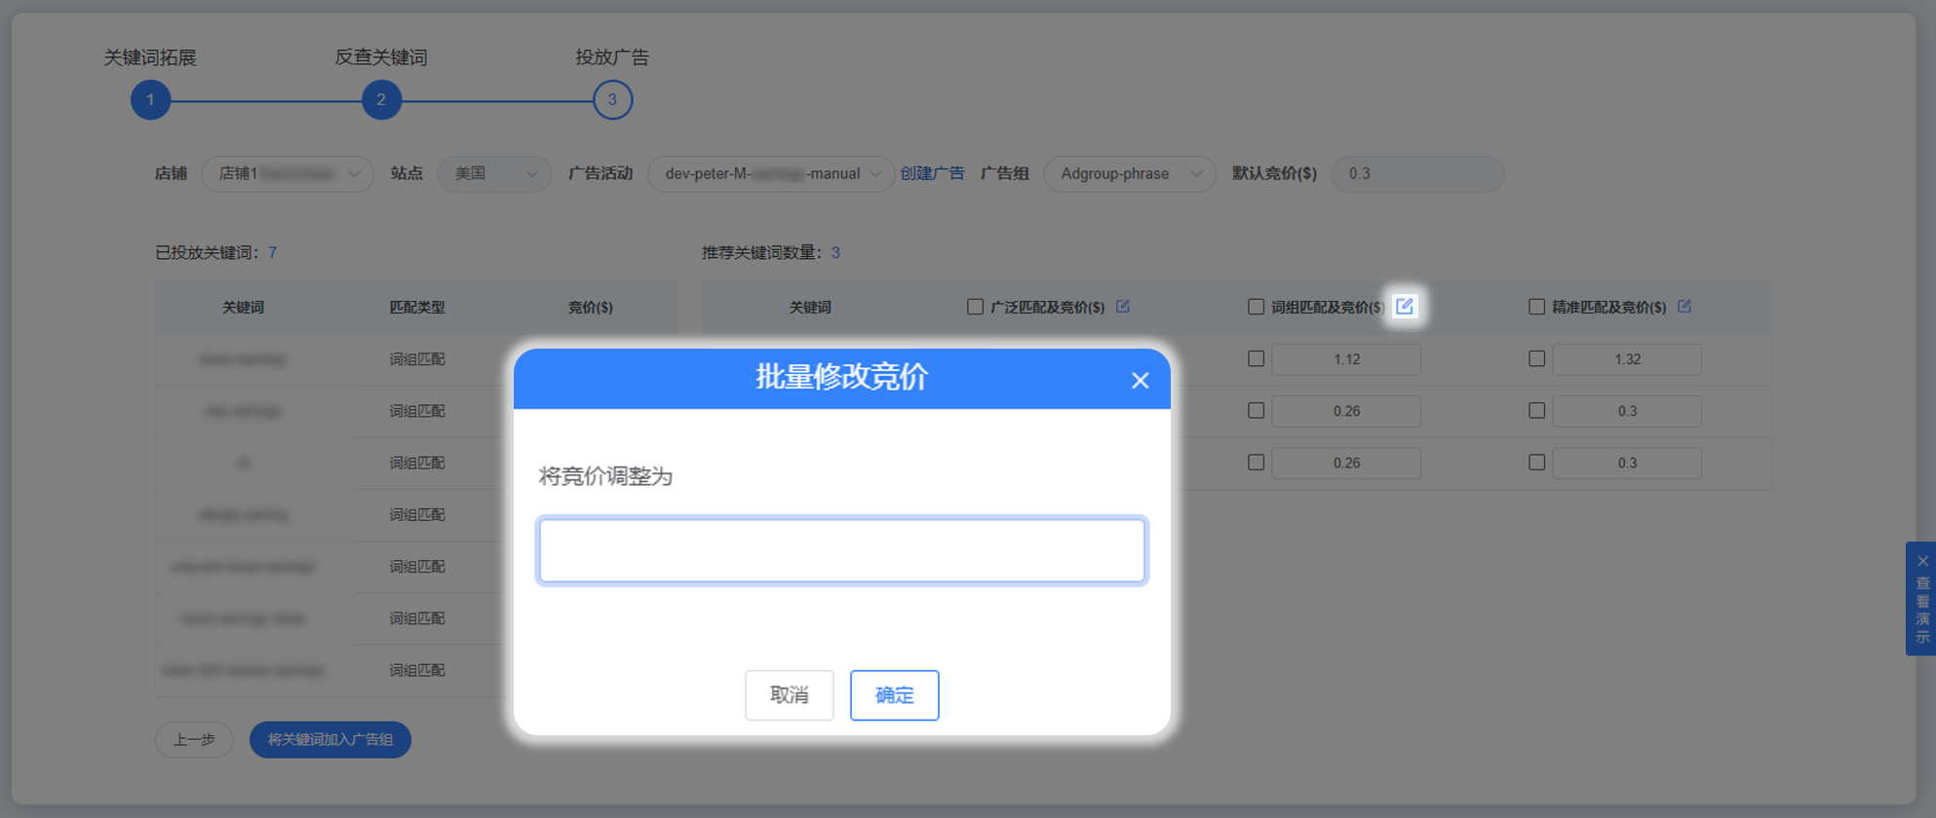This screenshot has width=1936, height=818.
Task: Click edit icon next to 精准匹配及竞价
Action: (x=1684, y=307)
